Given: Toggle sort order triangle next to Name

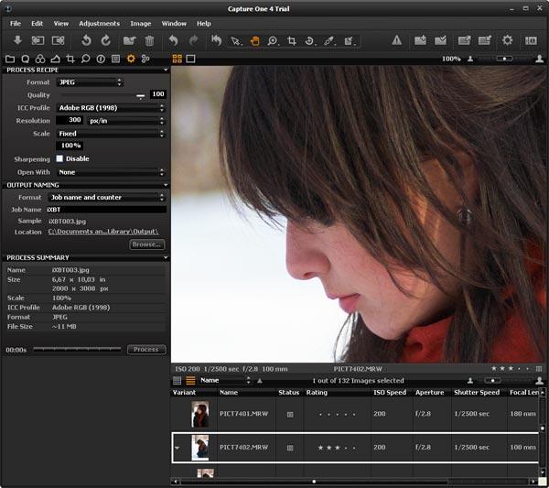Looking at the screenshot, I should click(x=260, y=381).
